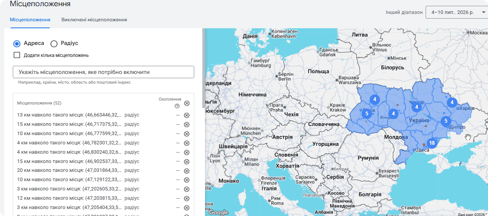Select the Адреса radio button

tap(17, 44)
